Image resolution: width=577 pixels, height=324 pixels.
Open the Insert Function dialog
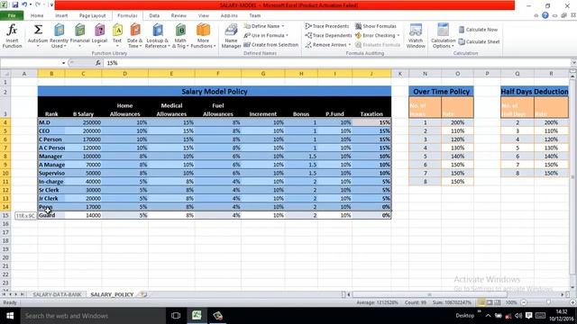[x=12, y=36]
